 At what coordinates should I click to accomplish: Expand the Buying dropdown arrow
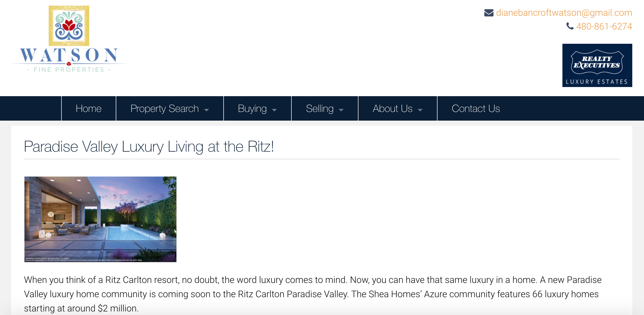274,110
